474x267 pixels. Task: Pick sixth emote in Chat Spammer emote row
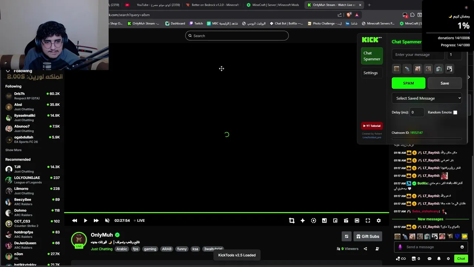point(449,69)
